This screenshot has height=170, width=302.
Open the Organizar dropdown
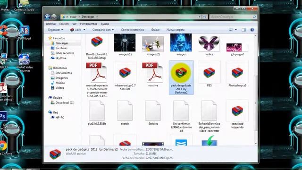(55, 30)
